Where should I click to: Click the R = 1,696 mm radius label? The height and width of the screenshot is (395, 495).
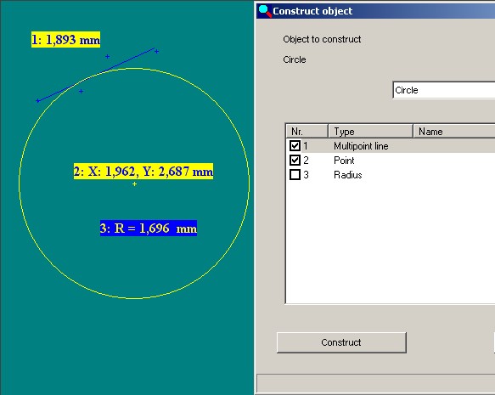(149, 228)
